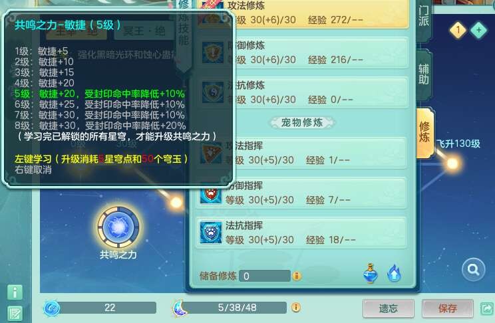Click the 飞升130级 star node
Viewport: 495px width, 323px height.
click(452, 163)
